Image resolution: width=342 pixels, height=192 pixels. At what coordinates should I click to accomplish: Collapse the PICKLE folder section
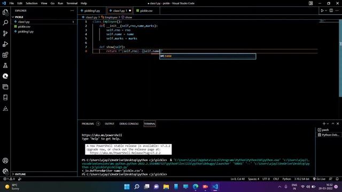tap(19, 17)
